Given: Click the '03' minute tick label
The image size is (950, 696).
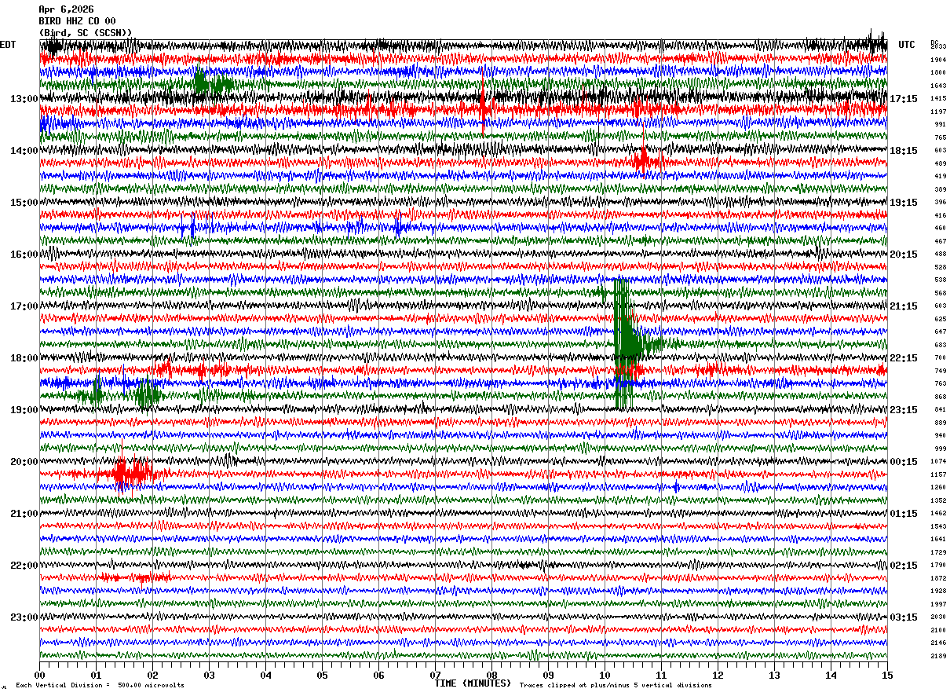Looking at the screenshot, I should click(209, 675).
